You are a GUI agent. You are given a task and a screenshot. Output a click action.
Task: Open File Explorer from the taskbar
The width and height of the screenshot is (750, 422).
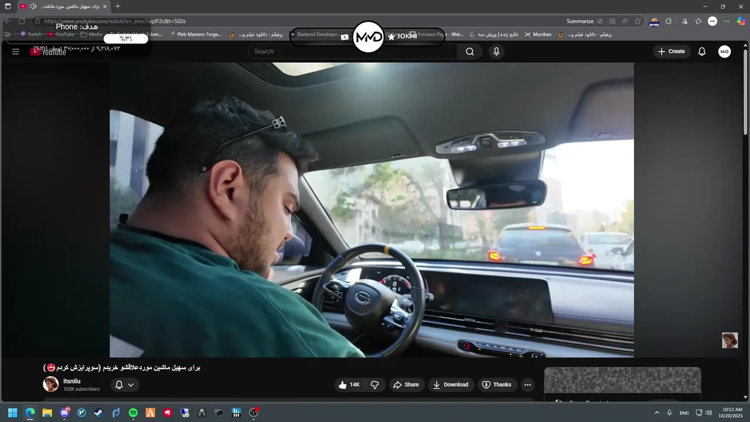click(x=47, y=413)
